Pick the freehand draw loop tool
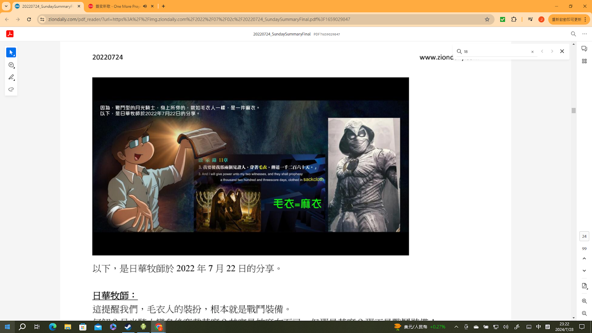Image resolution: width=592 pixels, height=333 pixels. tap(11, 90)
